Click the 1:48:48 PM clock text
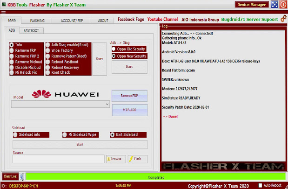The image size is (288, 189). pyautogui.click(x=123, y=186)
